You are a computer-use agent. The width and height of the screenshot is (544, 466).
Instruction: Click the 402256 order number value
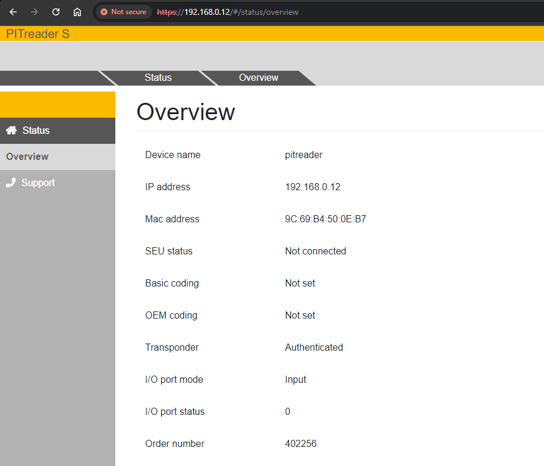300,444
